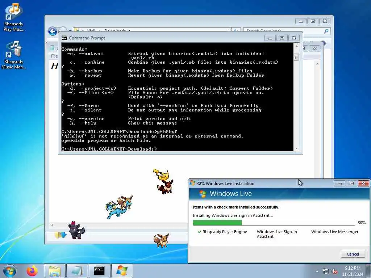Click the Rhapsody Player Engine check mark
This screenshot has height=278, width=371.
[x=199, y=232]
